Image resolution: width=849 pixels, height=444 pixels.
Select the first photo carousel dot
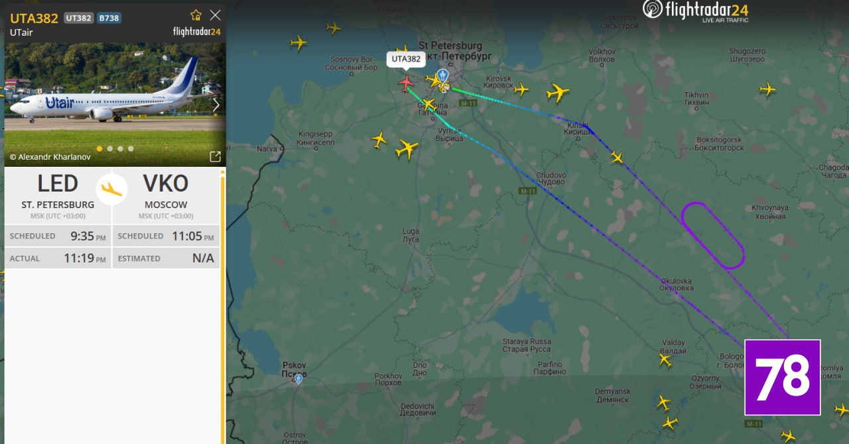pos(99,148)
